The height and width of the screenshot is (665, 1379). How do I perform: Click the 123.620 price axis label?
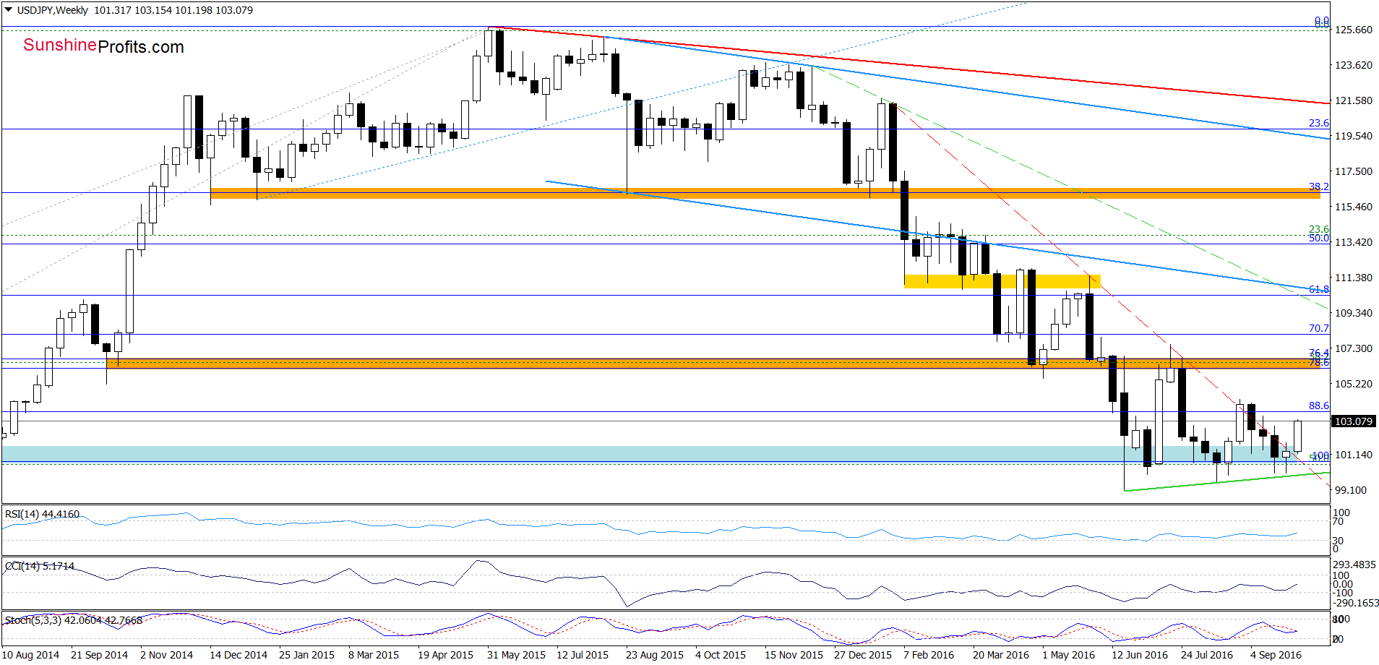(1353, 65)
